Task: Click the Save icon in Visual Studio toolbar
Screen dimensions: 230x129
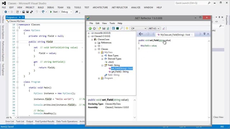Action: point(27,12)
